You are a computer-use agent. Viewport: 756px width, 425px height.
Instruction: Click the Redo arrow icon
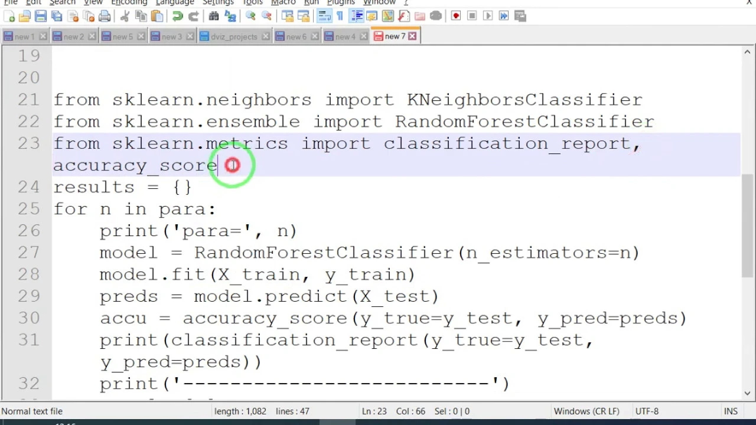tap(193, 16)
